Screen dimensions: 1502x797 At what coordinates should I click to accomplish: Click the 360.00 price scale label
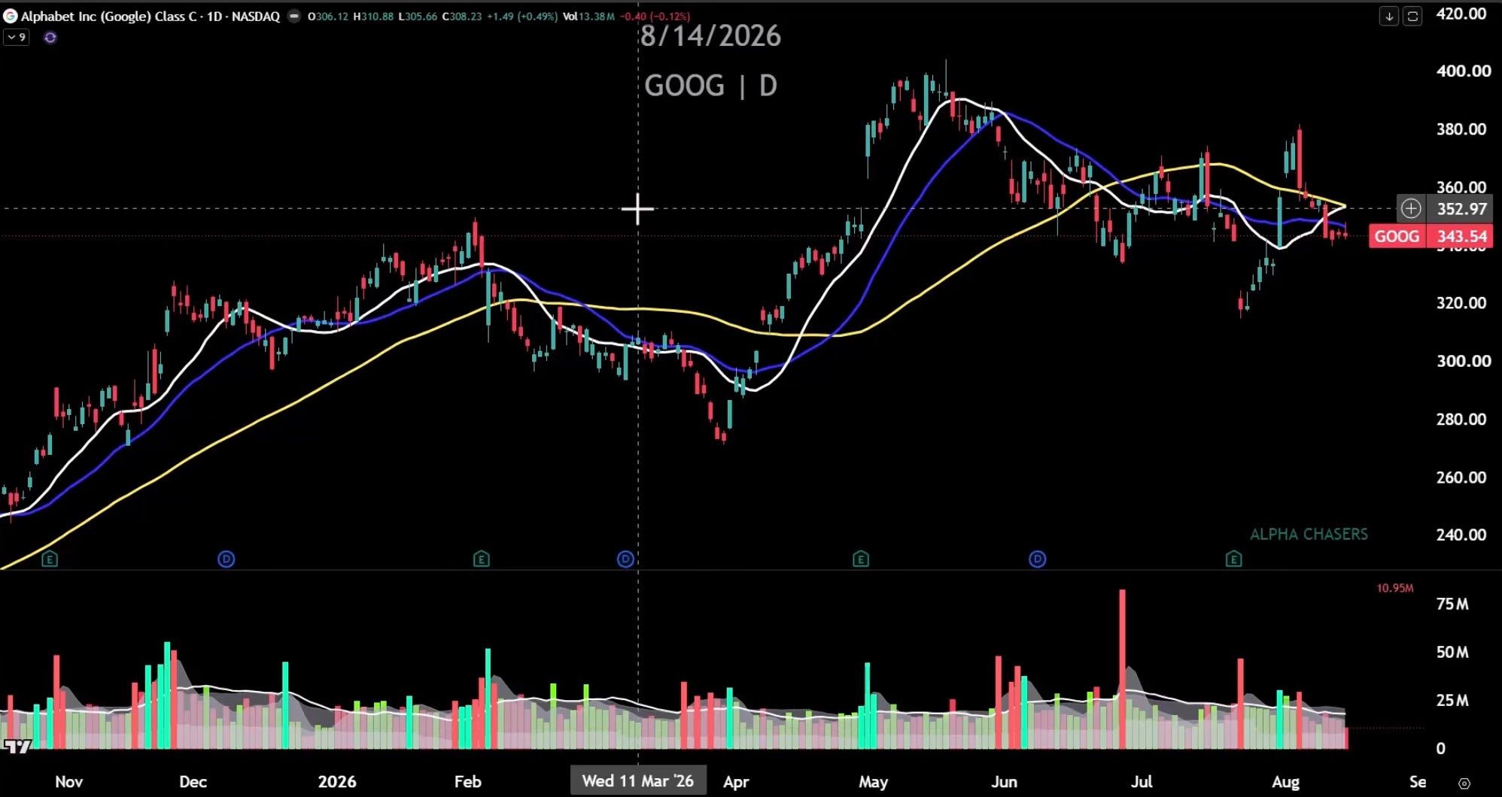pyautogui.click(x=1461, y=186)
